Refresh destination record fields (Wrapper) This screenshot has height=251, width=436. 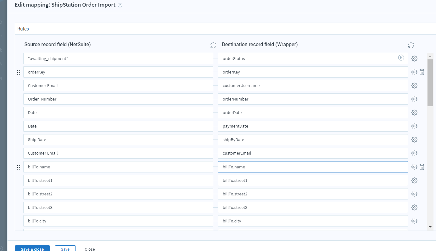(x=411, y=45)
